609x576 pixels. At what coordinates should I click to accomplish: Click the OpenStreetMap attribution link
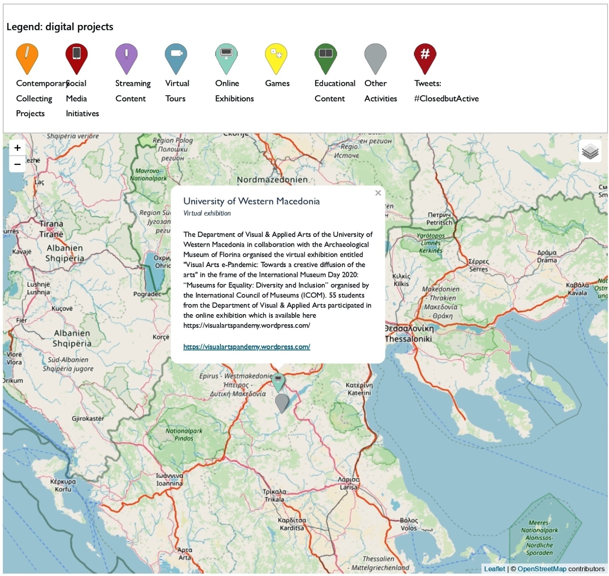(x=542, y=569)
